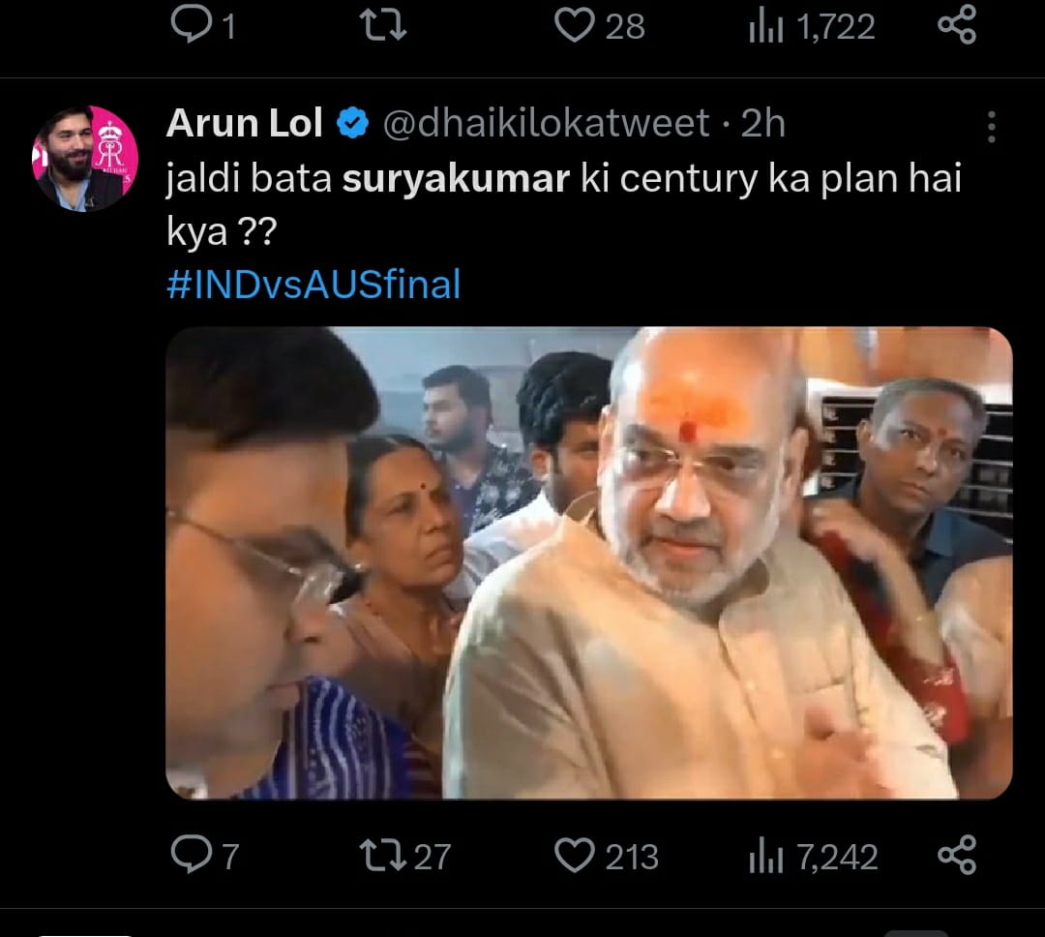Share the top tweet with 1,722 views
The width and height of the screenshot is (1045, 937).
point(957,25)
